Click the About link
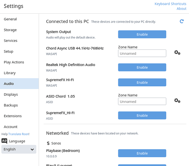 181,9
